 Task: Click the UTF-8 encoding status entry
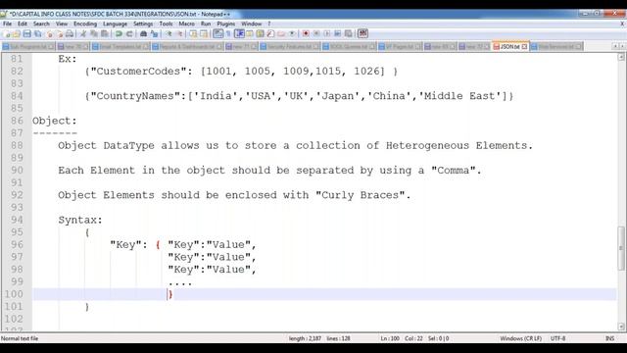coord(557,338)
